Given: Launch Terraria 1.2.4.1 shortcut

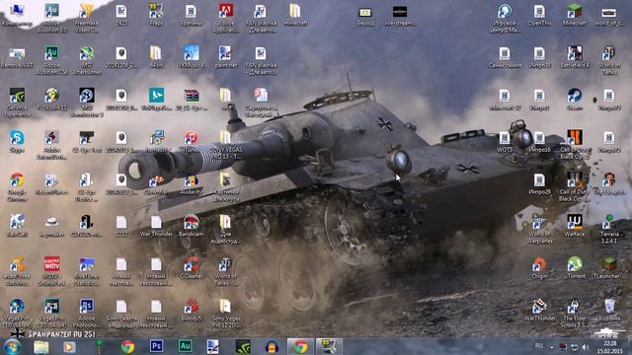Looking at the screenshot, I should [609, 229].
